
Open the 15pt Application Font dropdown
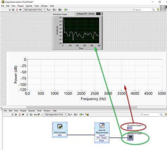(x=35, y=9)
